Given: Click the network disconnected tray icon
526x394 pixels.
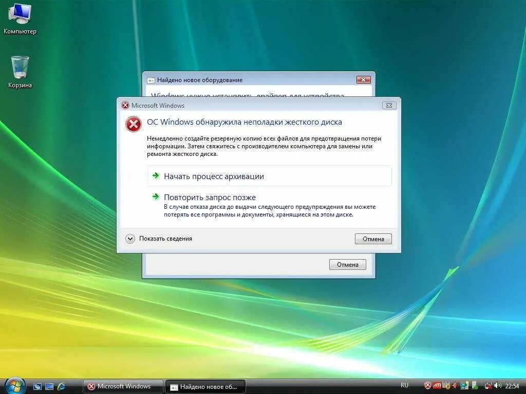Looking at the screenshot, I should click(489, 386).
